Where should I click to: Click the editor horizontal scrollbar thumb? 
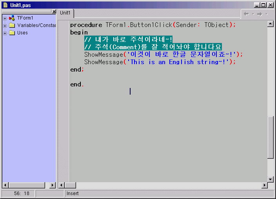[70, 185]
